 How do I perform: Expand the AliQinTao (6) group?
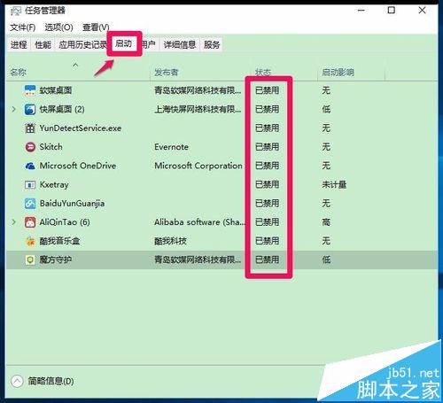(x=14, y=222)
